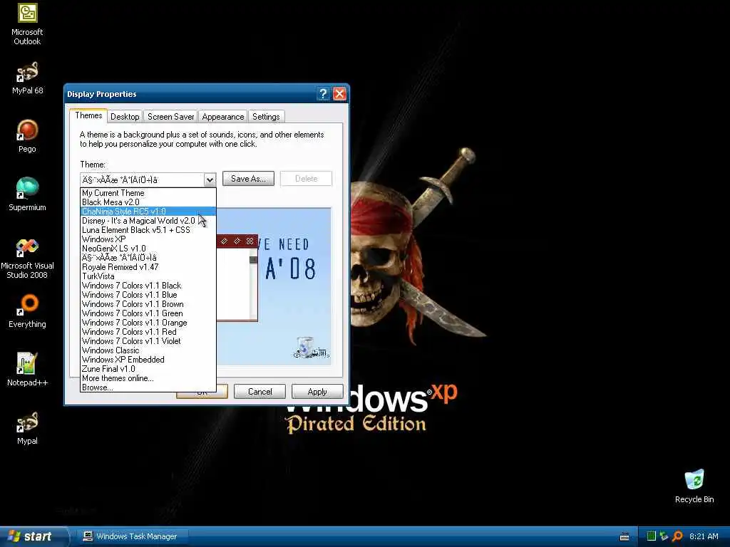Collapse the Theme dropdown via its arrow

click(210, 179)
